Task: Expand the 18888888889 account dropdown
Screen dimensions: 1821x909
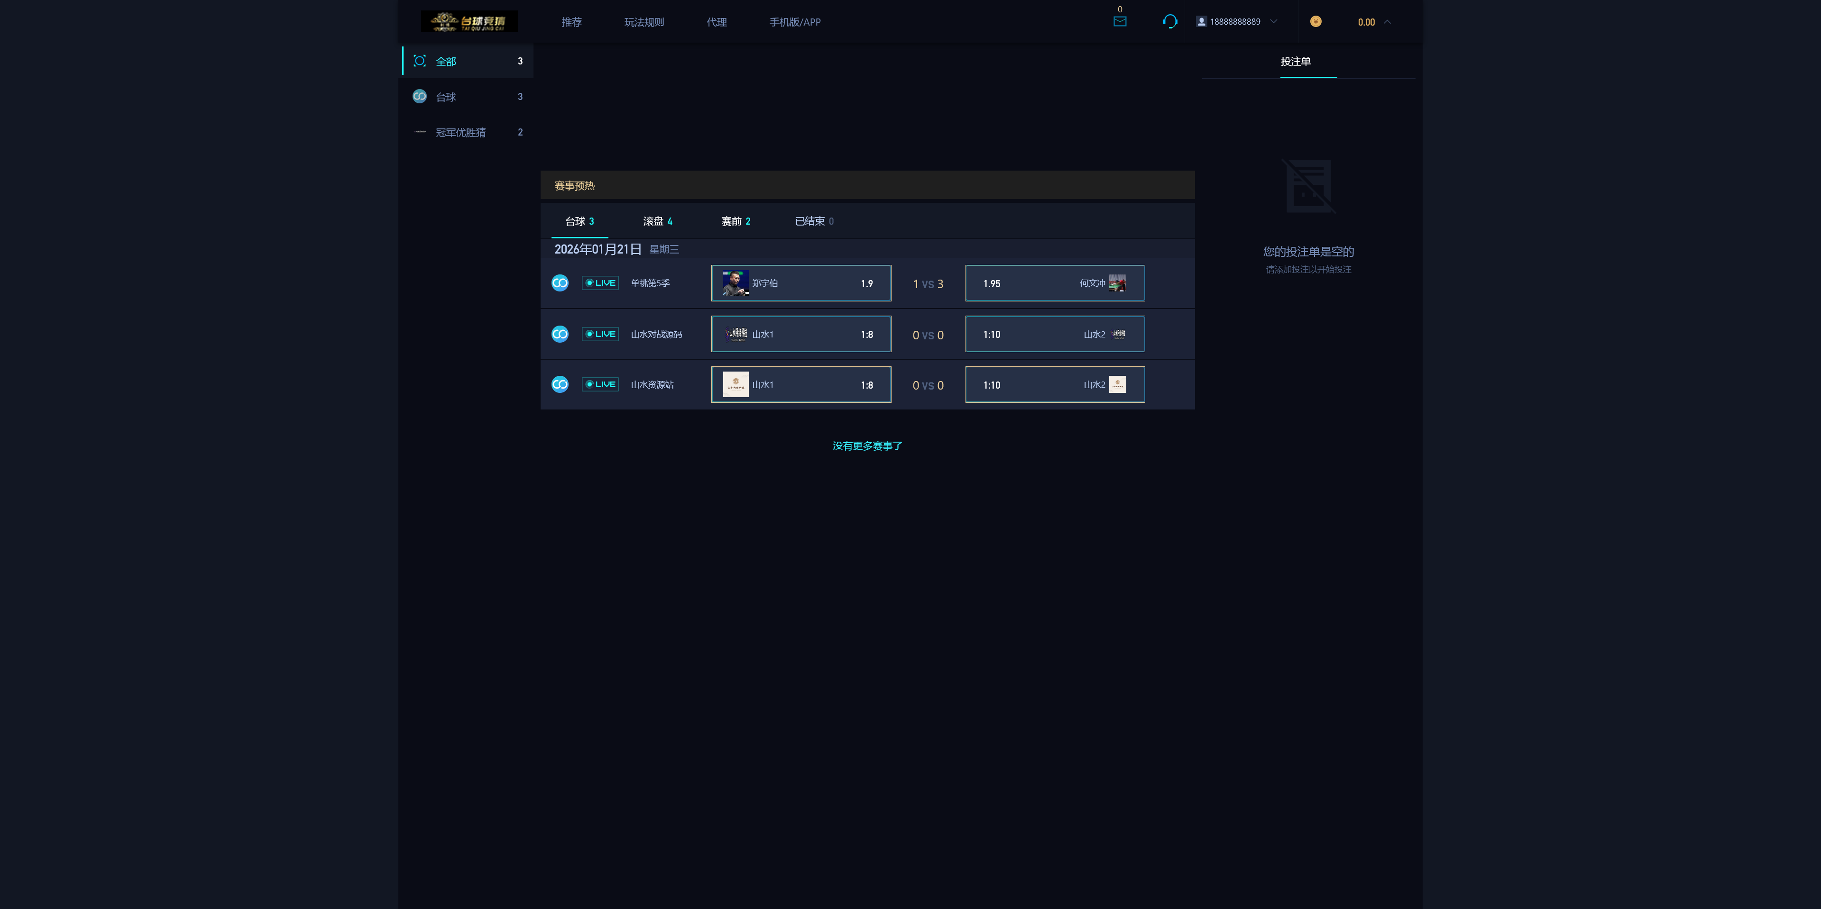Action: click(1273, 21)
